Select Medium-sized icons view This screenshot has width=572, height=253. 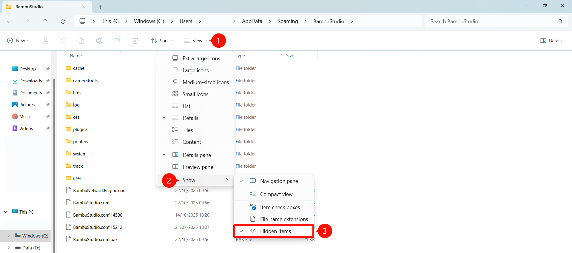click(195, 82)
